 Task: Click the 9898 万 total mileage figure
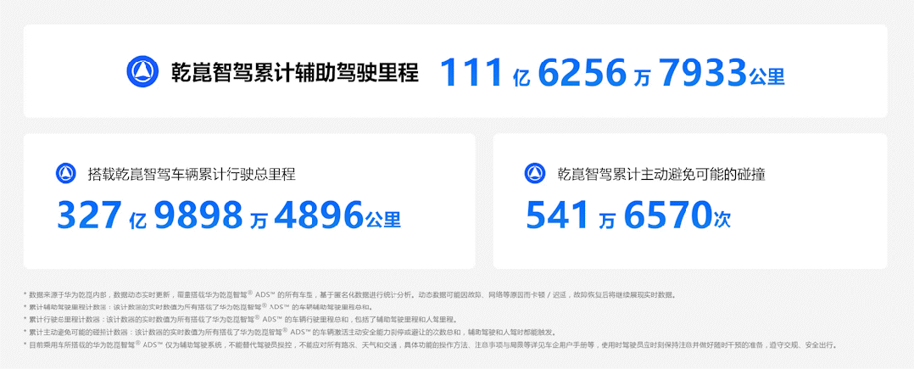tap(210, 215)
